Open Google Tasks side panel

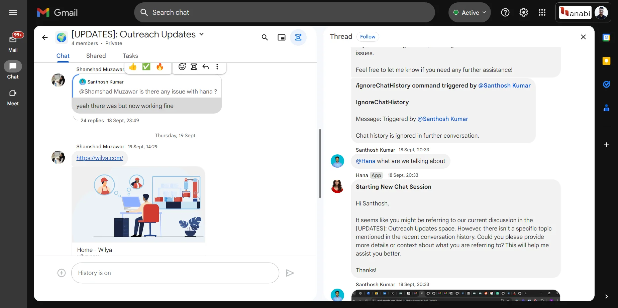(606, 84)
